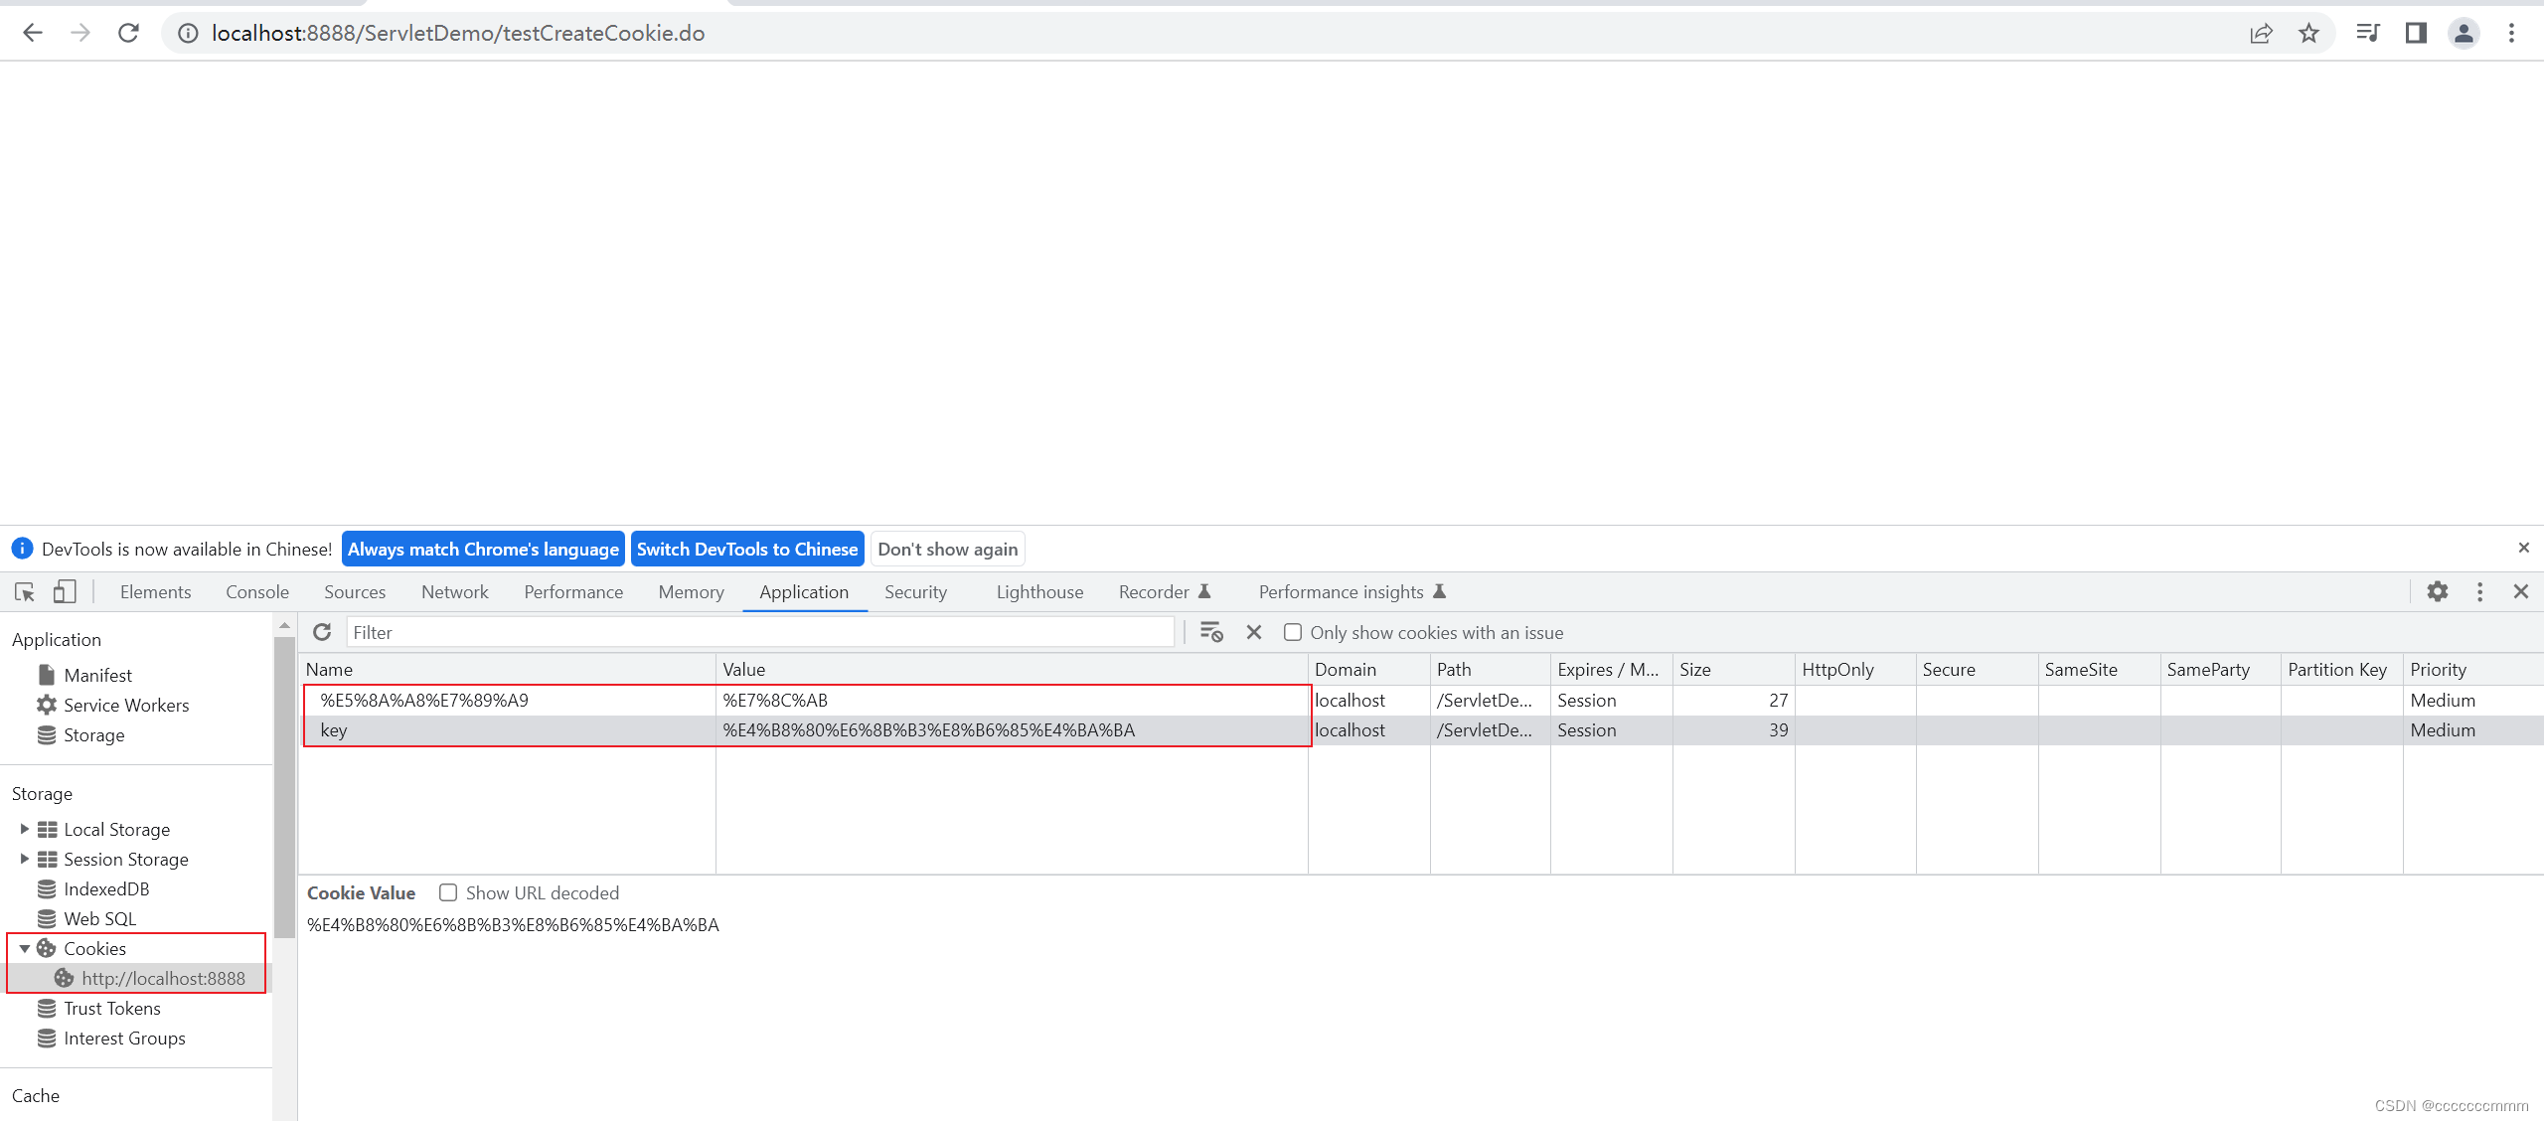Reload the browser page
The width and height of the screenshot is (2544, 1121).
128,34
